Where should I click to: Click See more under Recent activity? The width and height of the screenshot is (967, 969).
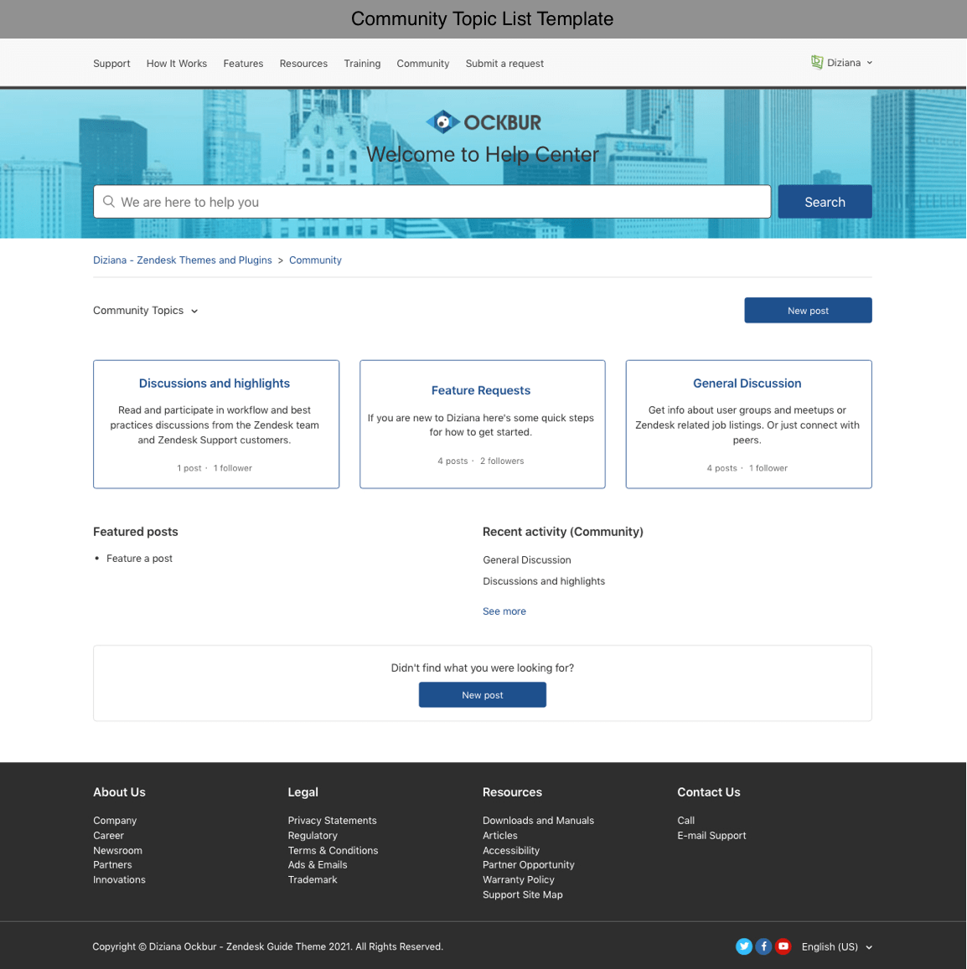pos(504,611)
